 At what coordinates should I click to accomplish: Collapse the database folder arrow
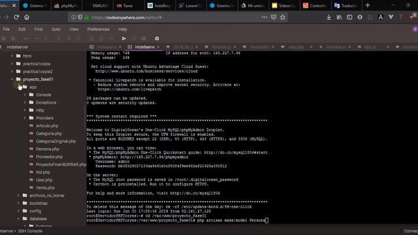pos(18,219)
